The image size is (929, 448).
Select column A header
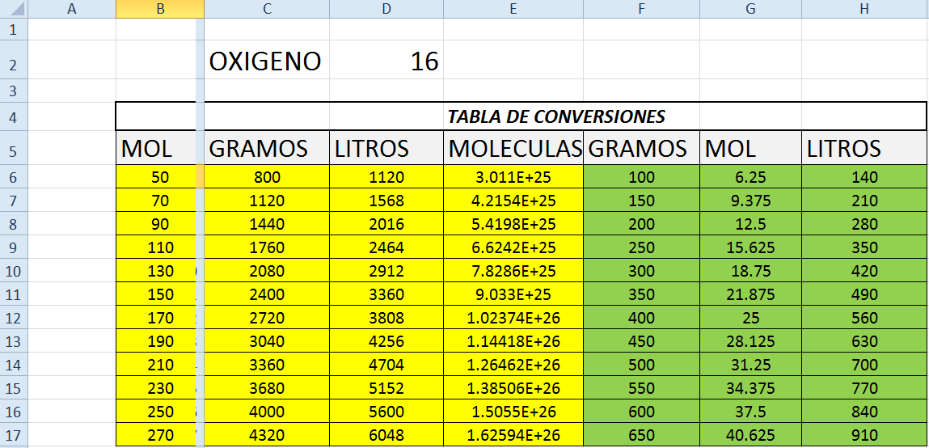(x=72, y=9)
